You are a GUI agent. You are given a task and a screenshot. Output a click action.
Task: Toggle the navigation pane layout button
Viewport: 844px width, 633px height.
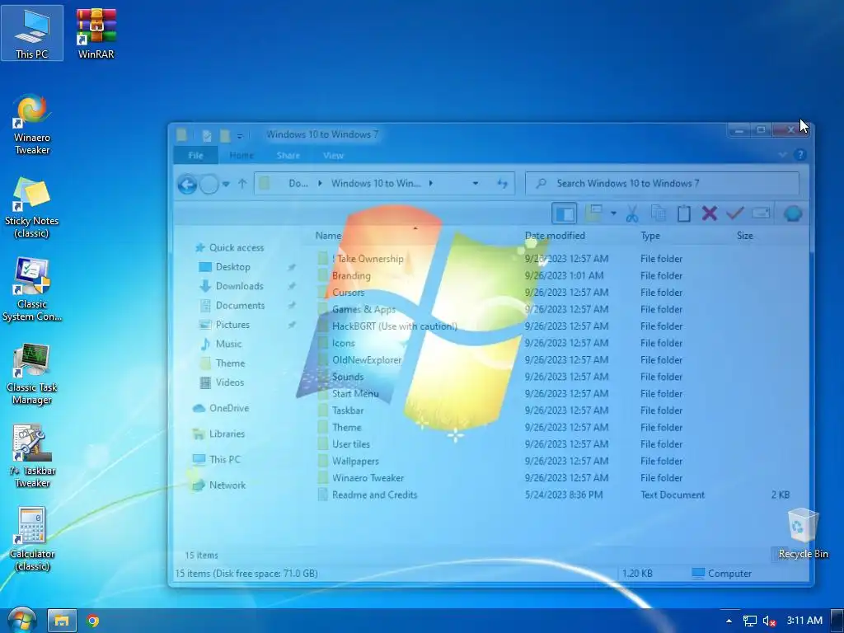click(x=564, y=213)
